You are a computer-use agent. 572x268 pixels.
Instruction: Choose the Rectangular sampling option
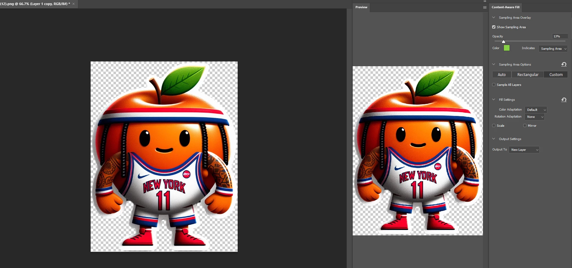pyautogui.click(x=528, y=74)
